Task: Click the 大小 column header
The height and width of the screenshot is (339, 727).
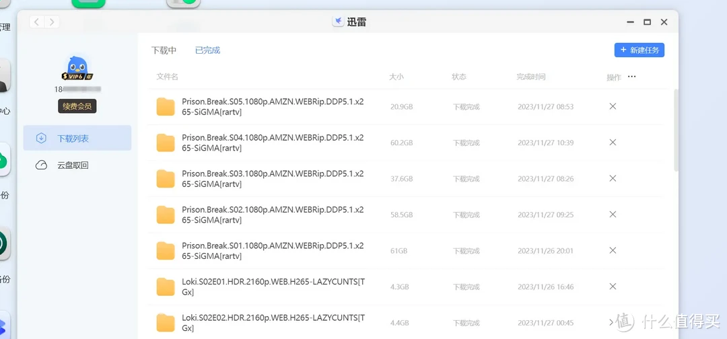Action: tap(396, 77)
